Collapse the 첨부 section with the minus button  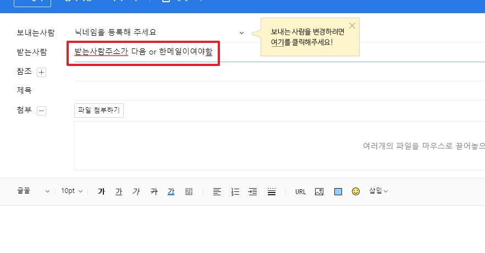(x=41, y=111)
